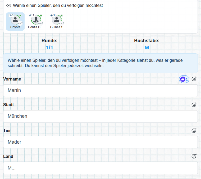Add emoji reaction to Vorname answer
Image resolution: width=201 pixels, height=179 pixels.
click(x=194, y=79)
